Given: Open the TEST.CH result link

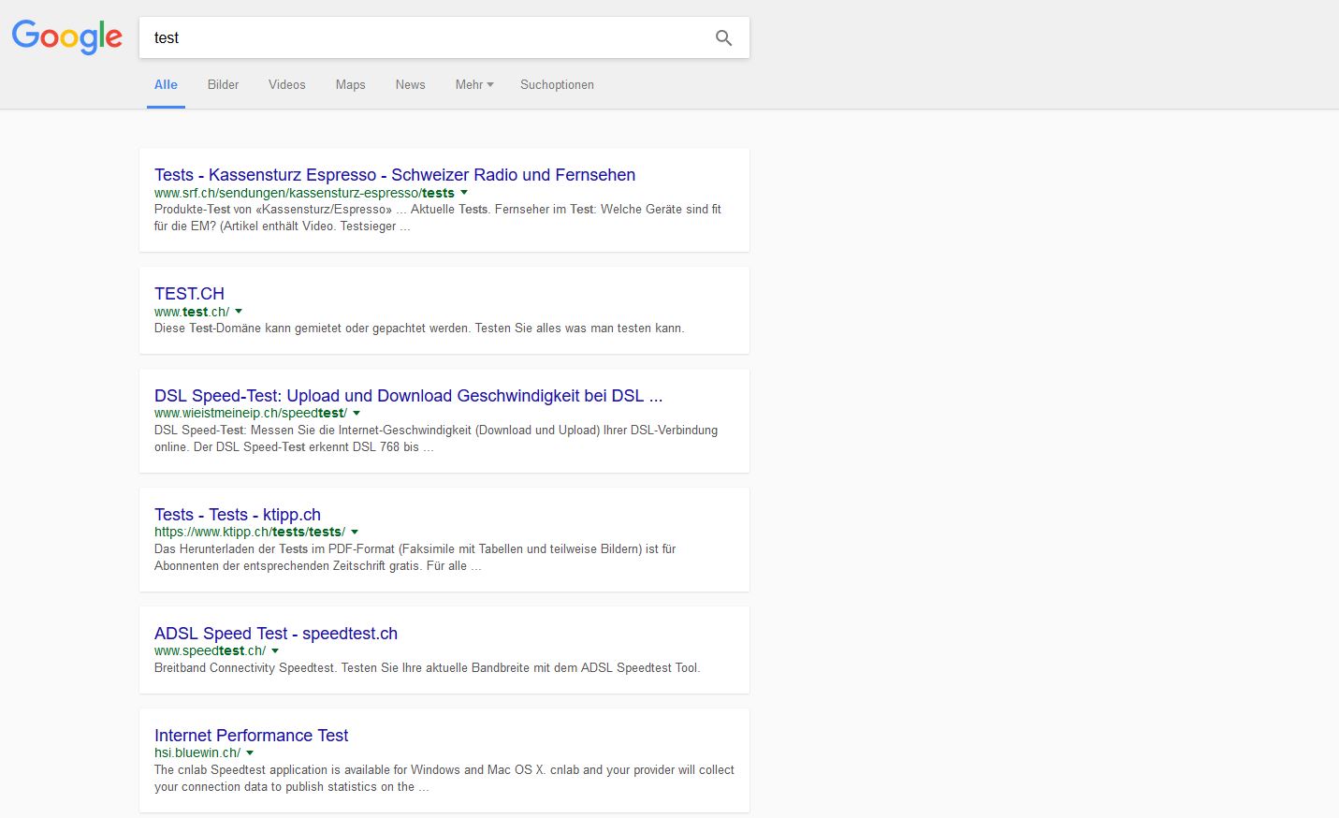Looking at the screenshot, I should tap(189, 294).
